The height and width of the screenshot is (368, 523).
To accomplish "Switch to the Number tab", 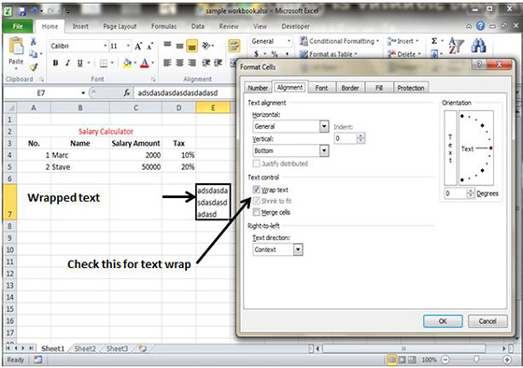I will click(x=258, y=88).
